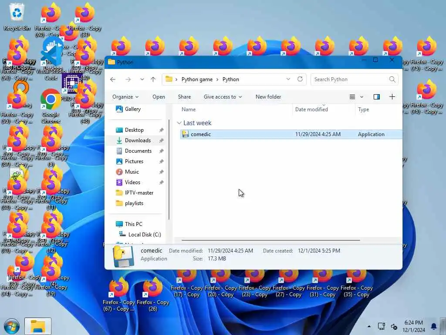Image resolution: width=446 pixels, height=335 pixels.
Task: Sort files by Date modified column
Action: tap(311, 109)
